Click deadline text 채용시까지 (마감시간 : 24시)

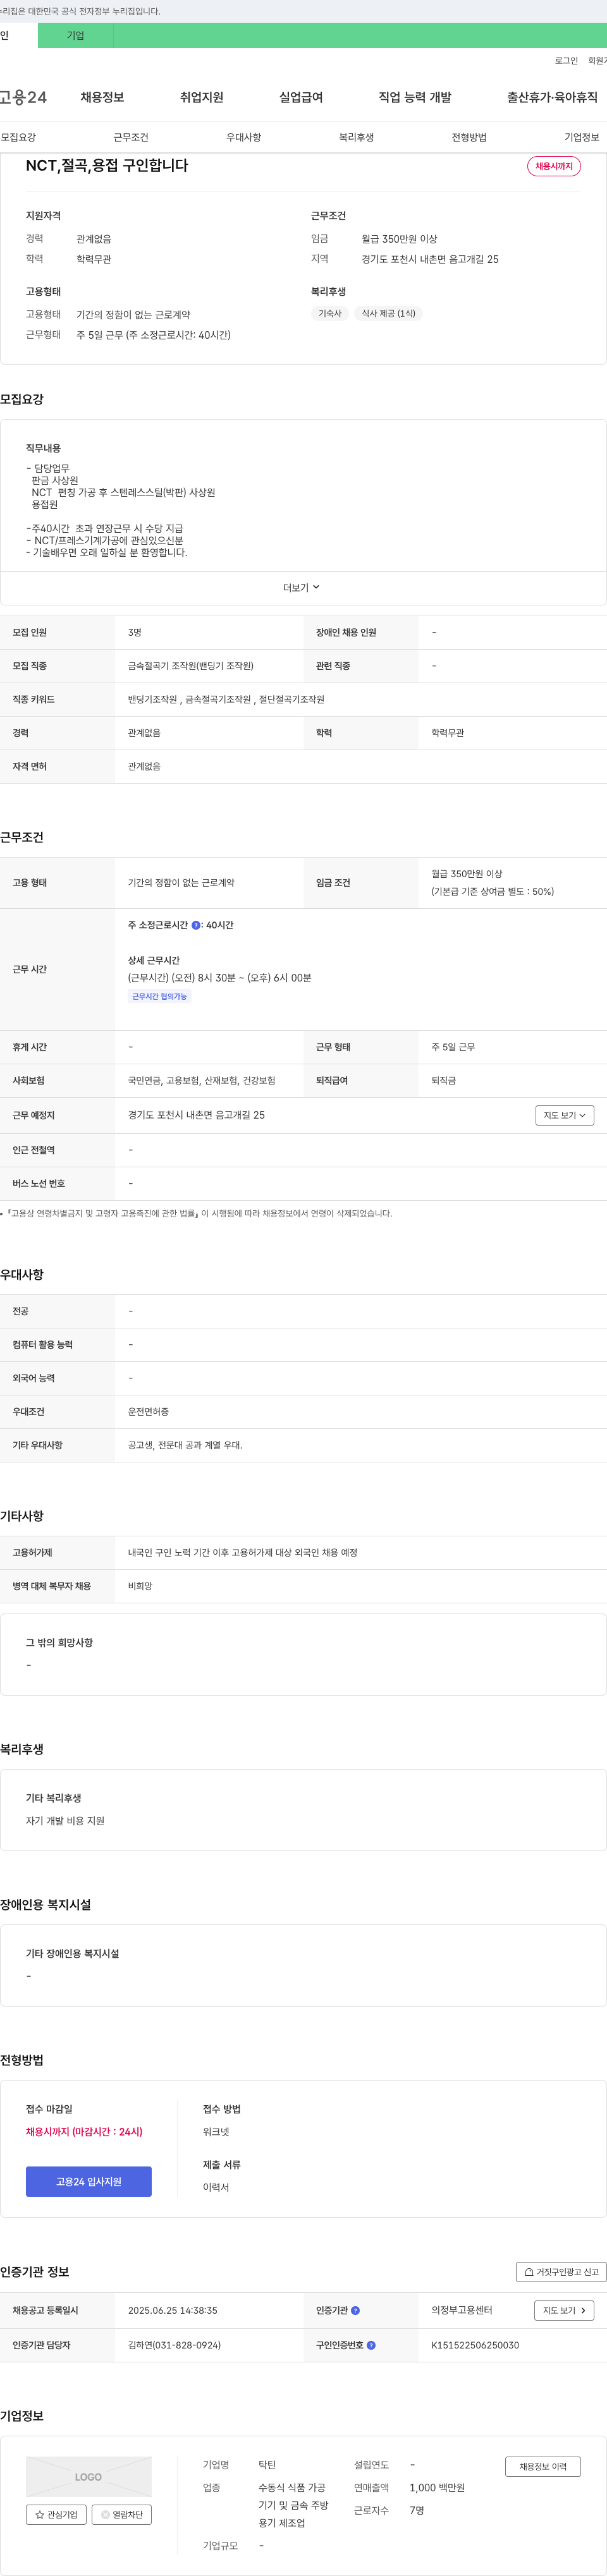click(84, 2131)
